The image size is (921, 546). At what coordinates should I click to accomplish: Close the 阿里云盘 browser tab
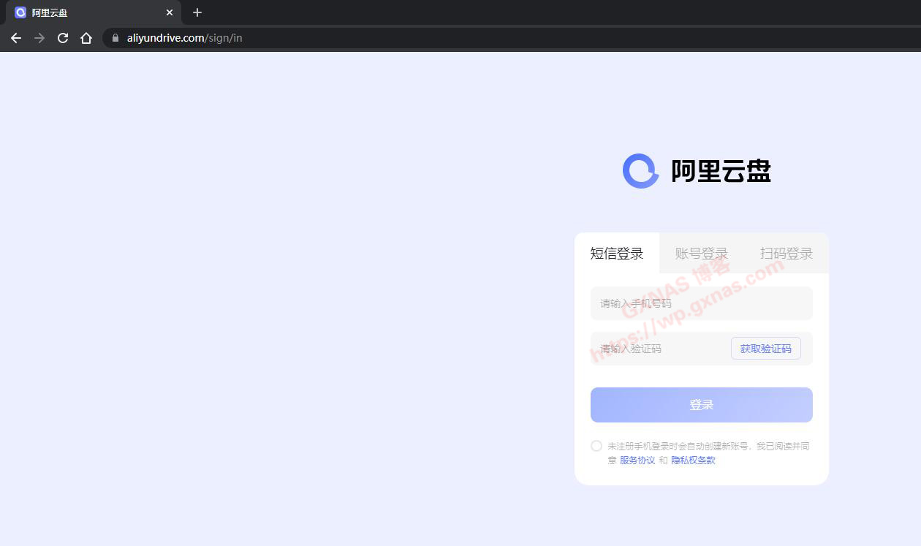170,12
